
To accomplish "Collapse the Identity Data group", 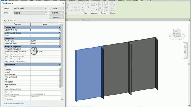I will [x=59, y=64].
